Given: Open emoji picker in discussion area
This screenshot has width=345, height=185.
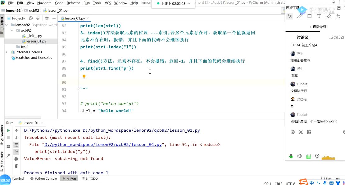Looking at the screenshot, I should click(293, 132).
